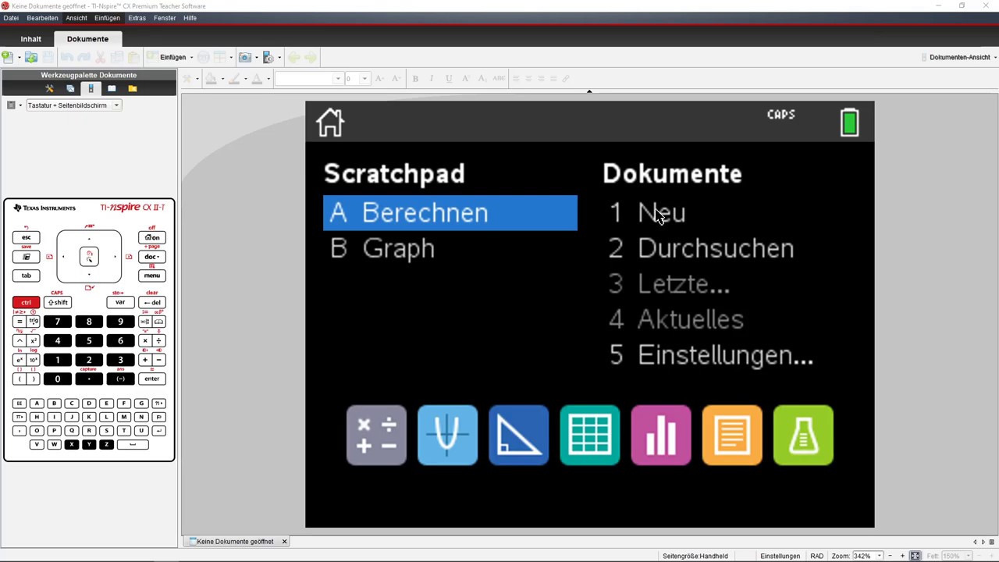Screen dimensions: 999x562
Task: Open the Lists & Spreadsheet app icon
Action: 590,436
